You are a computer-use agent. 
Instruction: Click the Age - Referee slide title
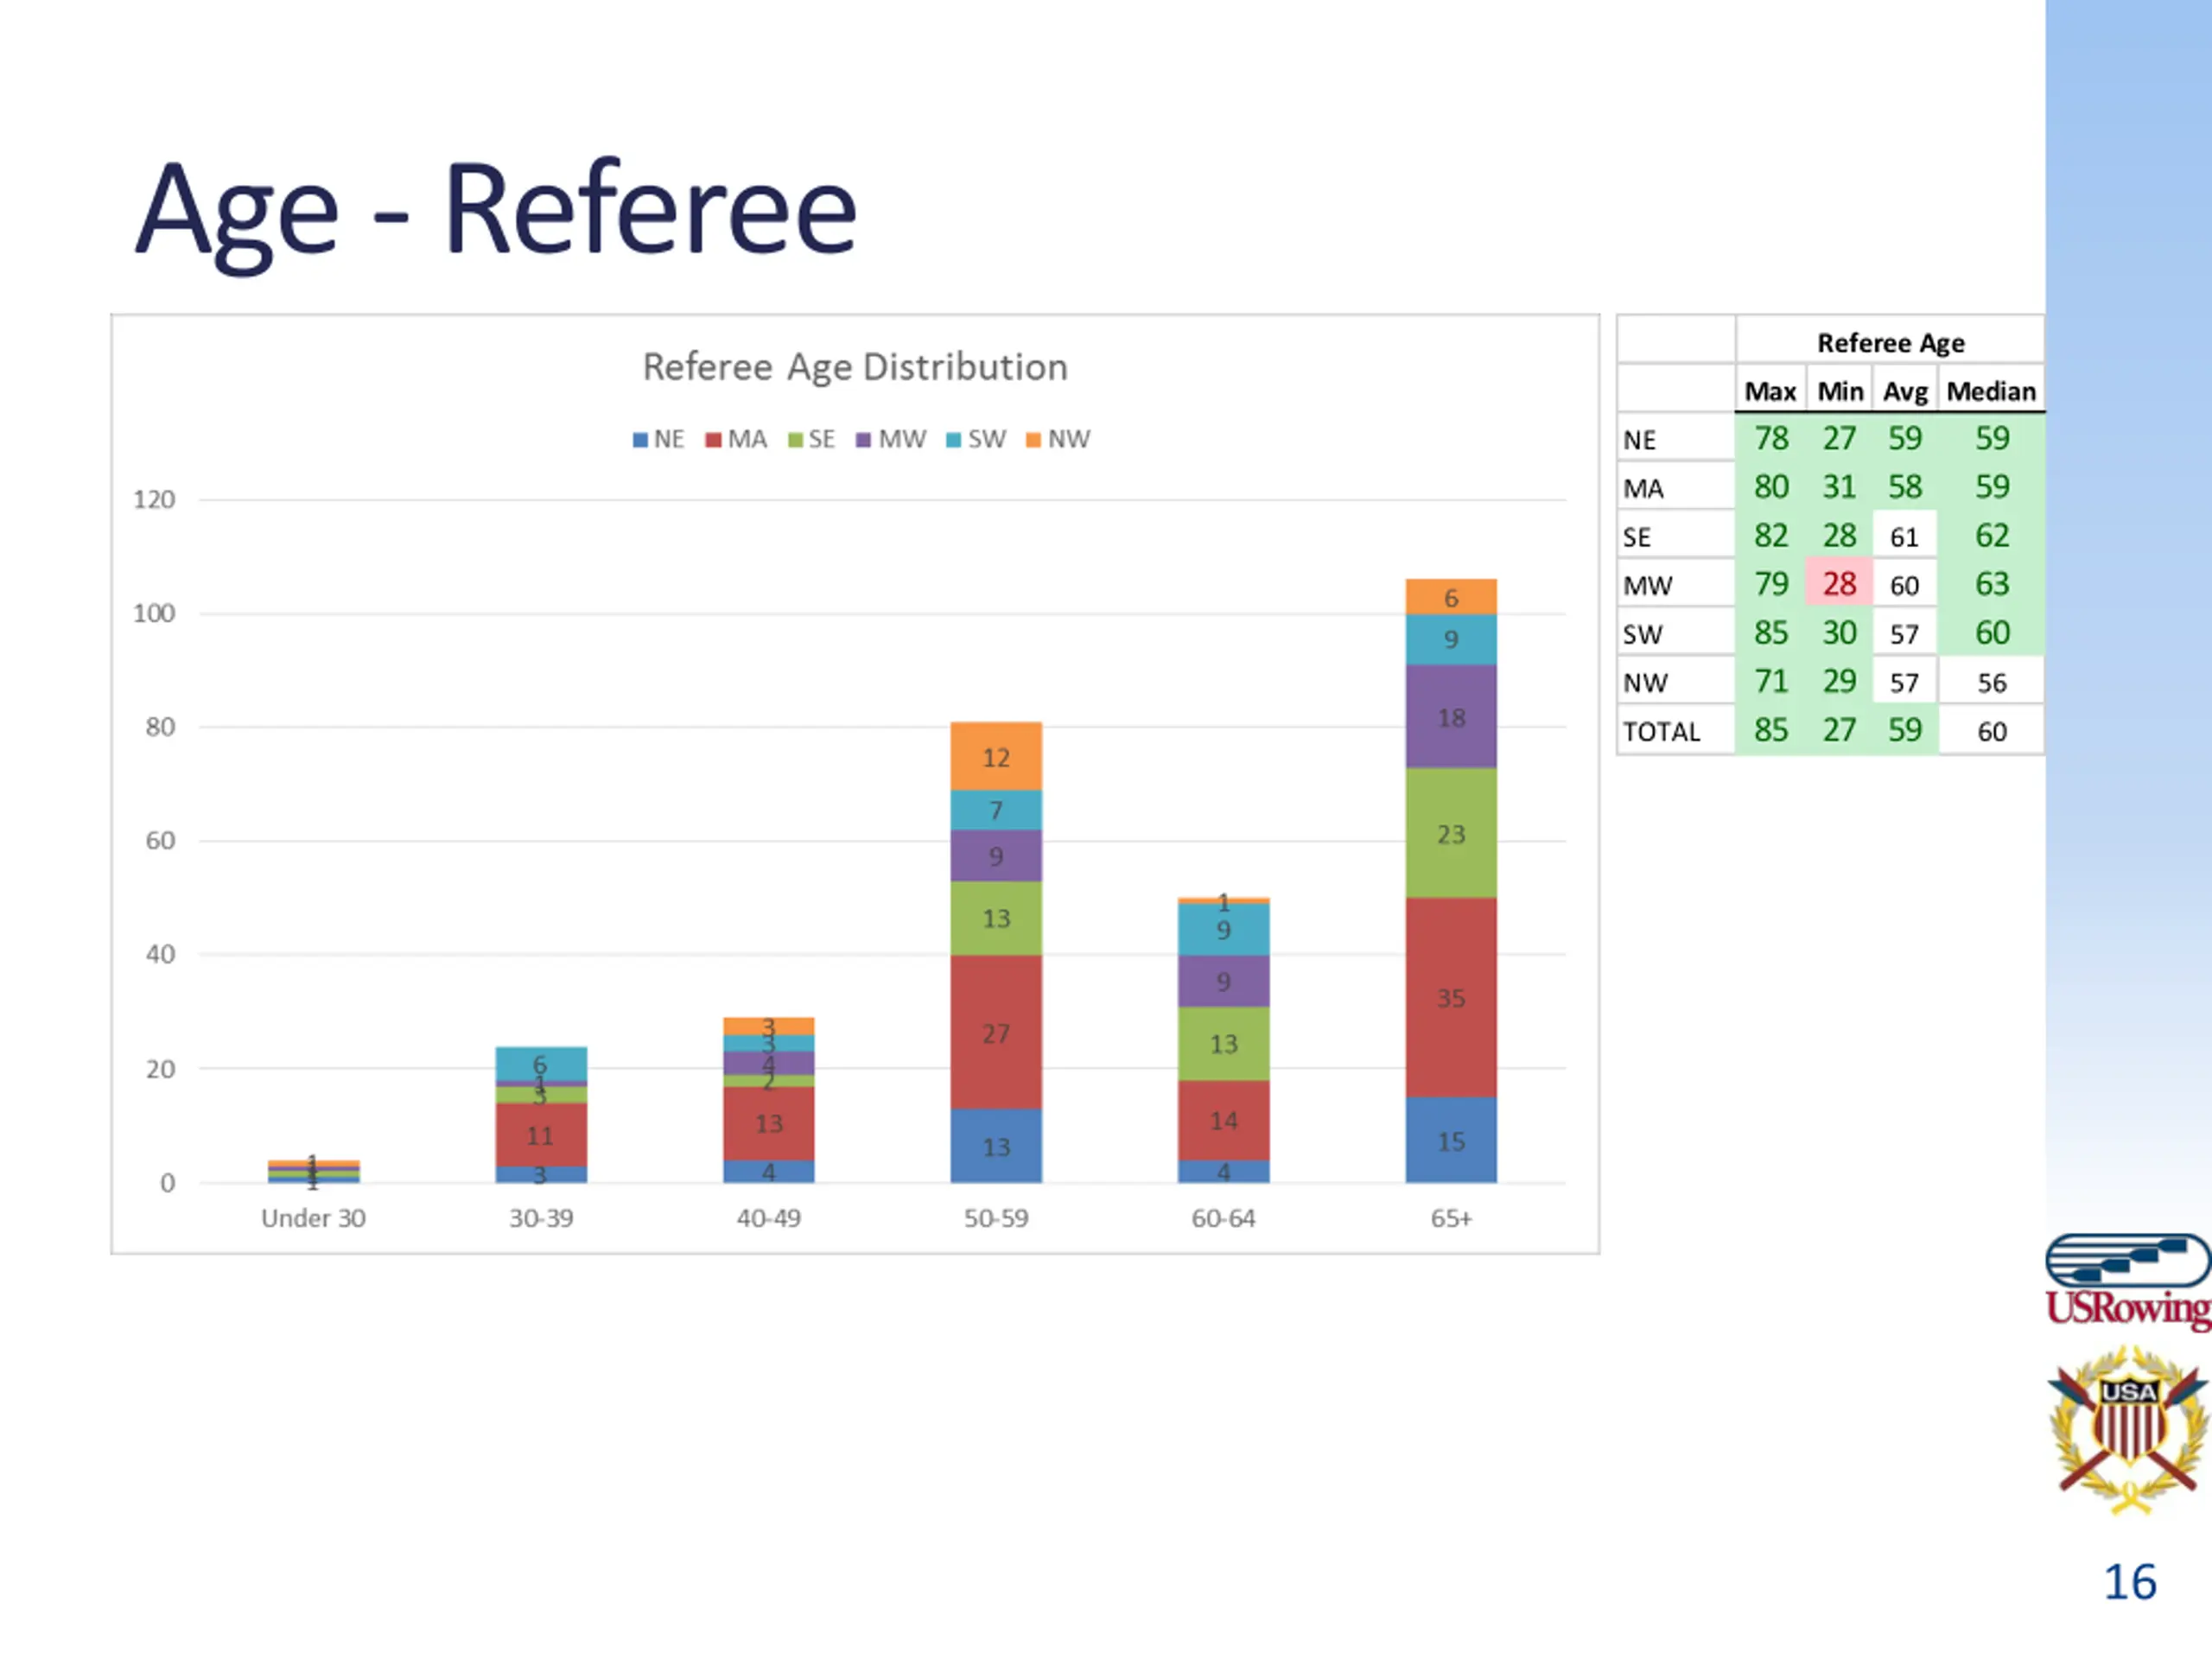(496, 210)
